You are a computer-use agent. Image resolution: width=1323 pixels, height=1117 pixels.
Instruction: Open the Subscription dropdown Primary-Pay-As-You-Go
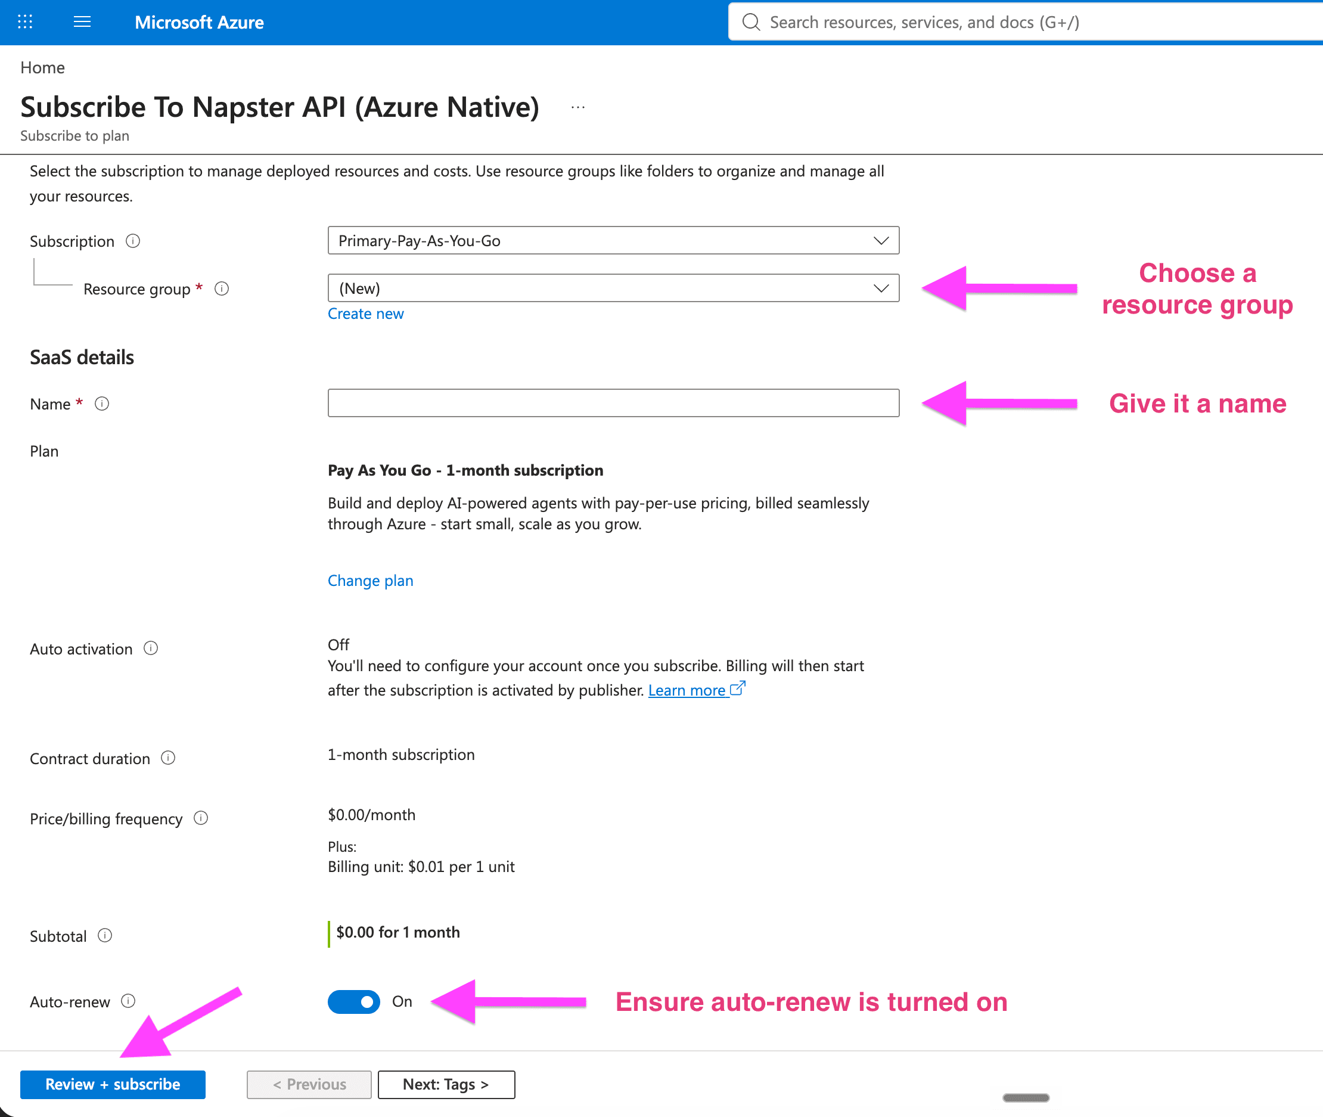(613, 241)
